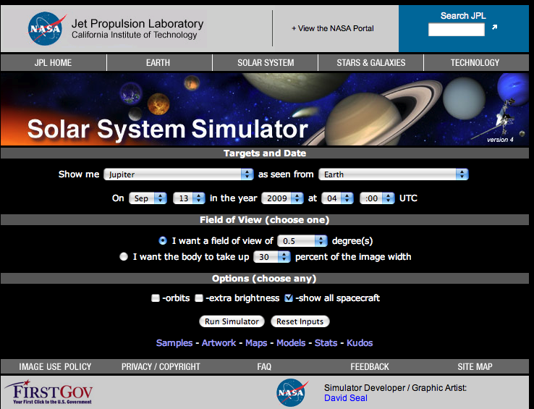534x409 pixels.
Task: Open the percent of image width dropdown
Action: 272,257
